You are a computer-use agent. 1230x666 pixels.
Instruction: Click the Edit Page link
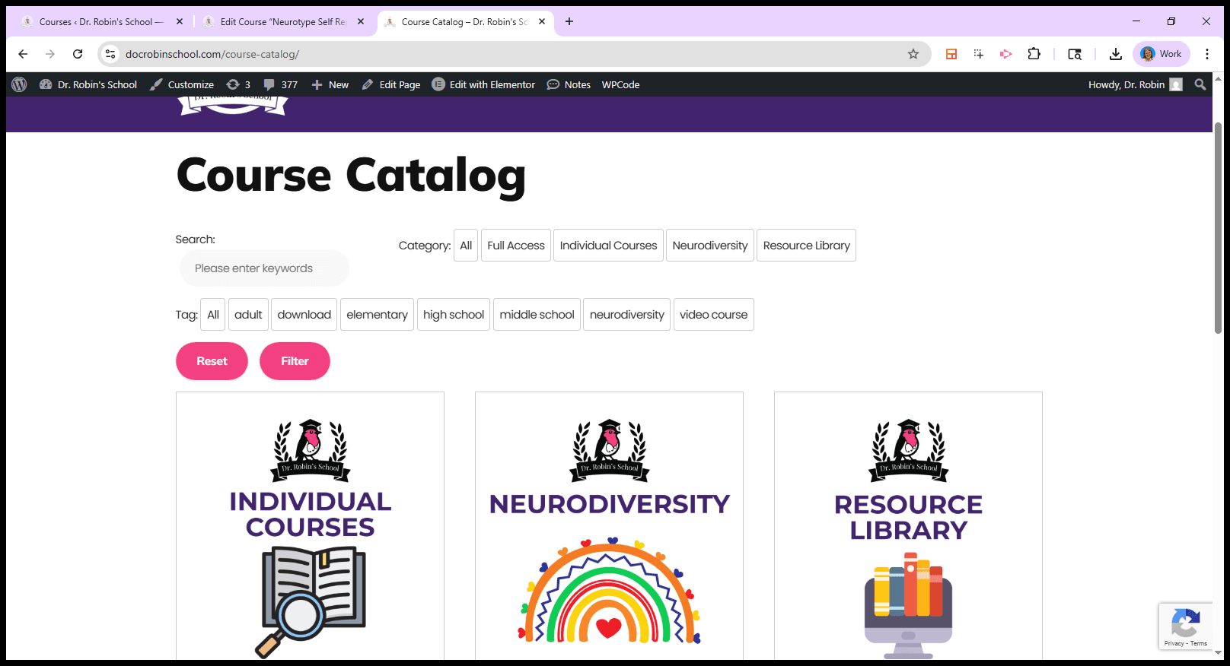point(391,84)
